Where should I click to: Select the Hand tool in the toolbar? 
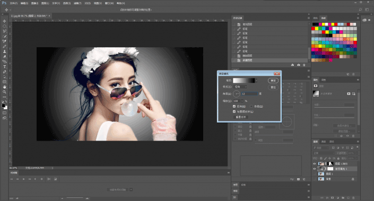4,87
